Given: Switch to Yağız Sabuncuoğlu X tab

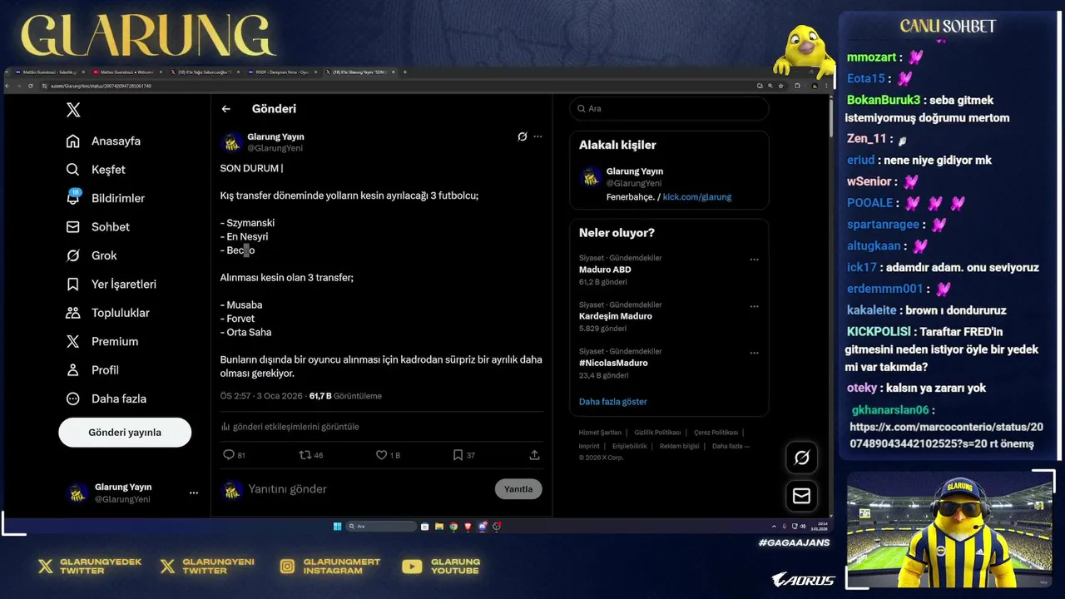Looking at the screenshot, I should pyautogui.click(x=205, y=72).
